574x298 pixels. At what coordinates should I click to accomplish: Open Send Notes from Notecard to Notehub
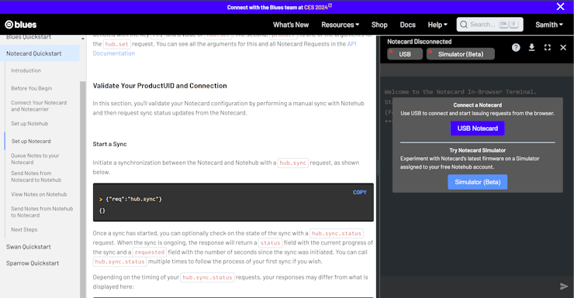click(36, 176)
